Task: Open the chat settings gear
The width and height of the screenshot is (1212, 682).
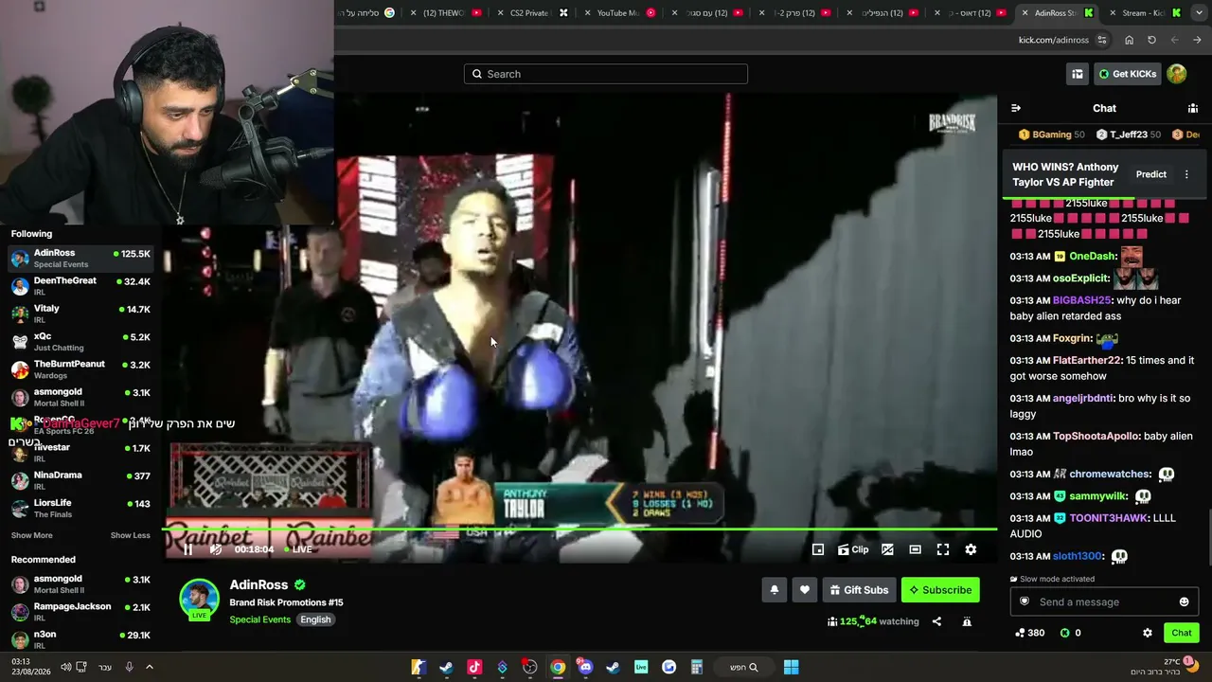Action: click(x=1148, y=633)
